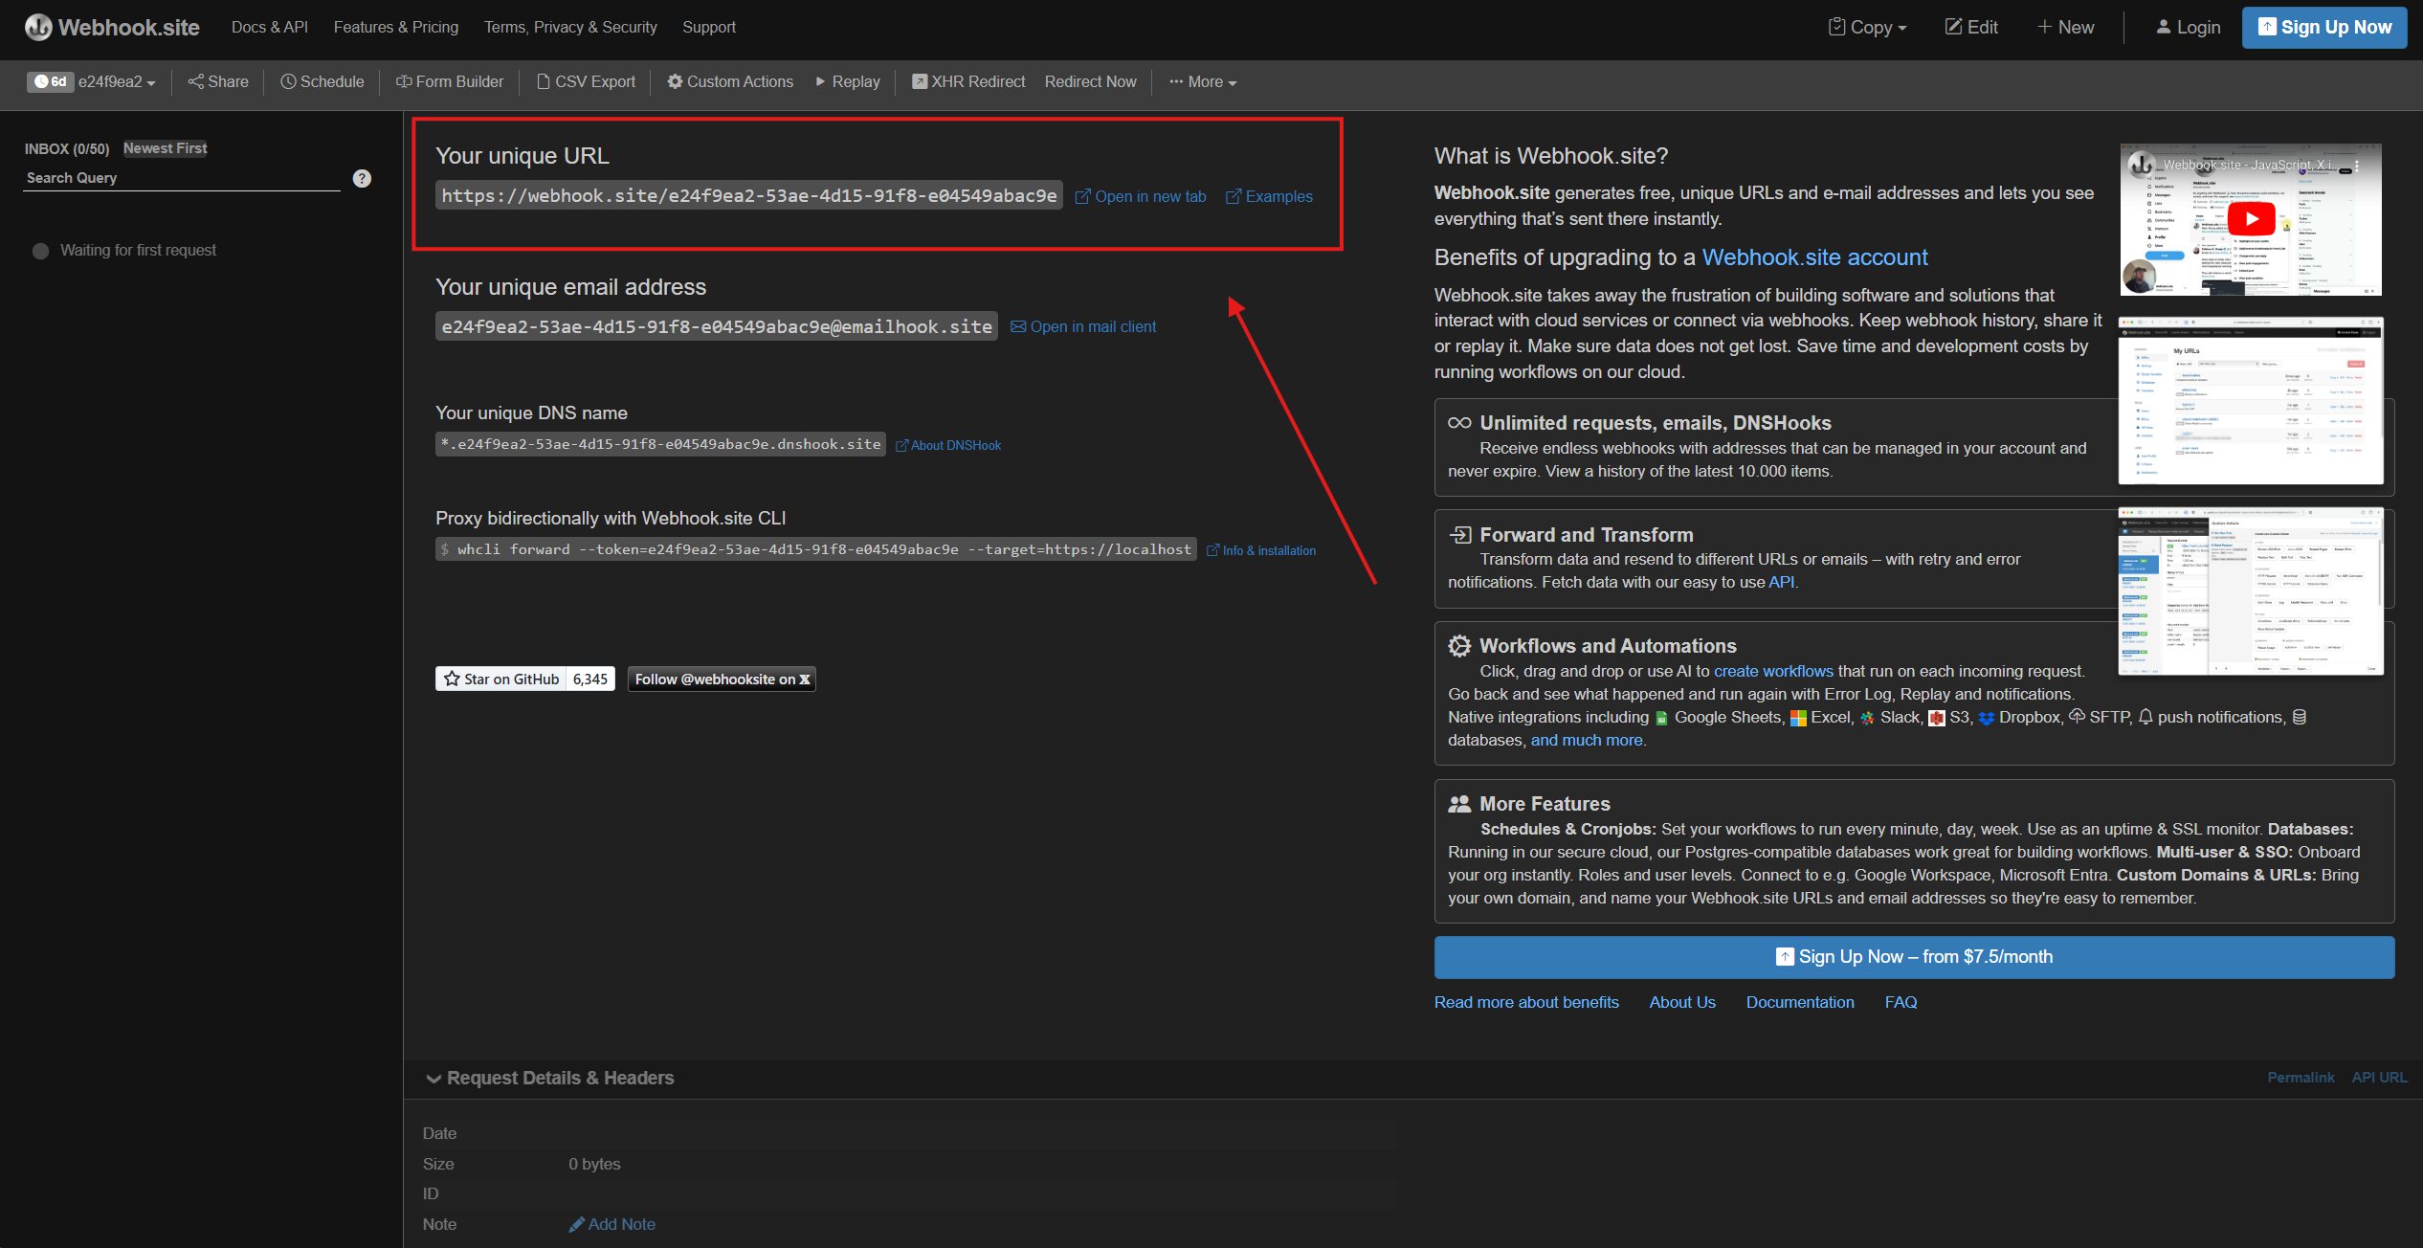Screen dimensions: 2423x1248
Task: Start a CSV Export
Action: pyautogui.click(x=586, y=81)
